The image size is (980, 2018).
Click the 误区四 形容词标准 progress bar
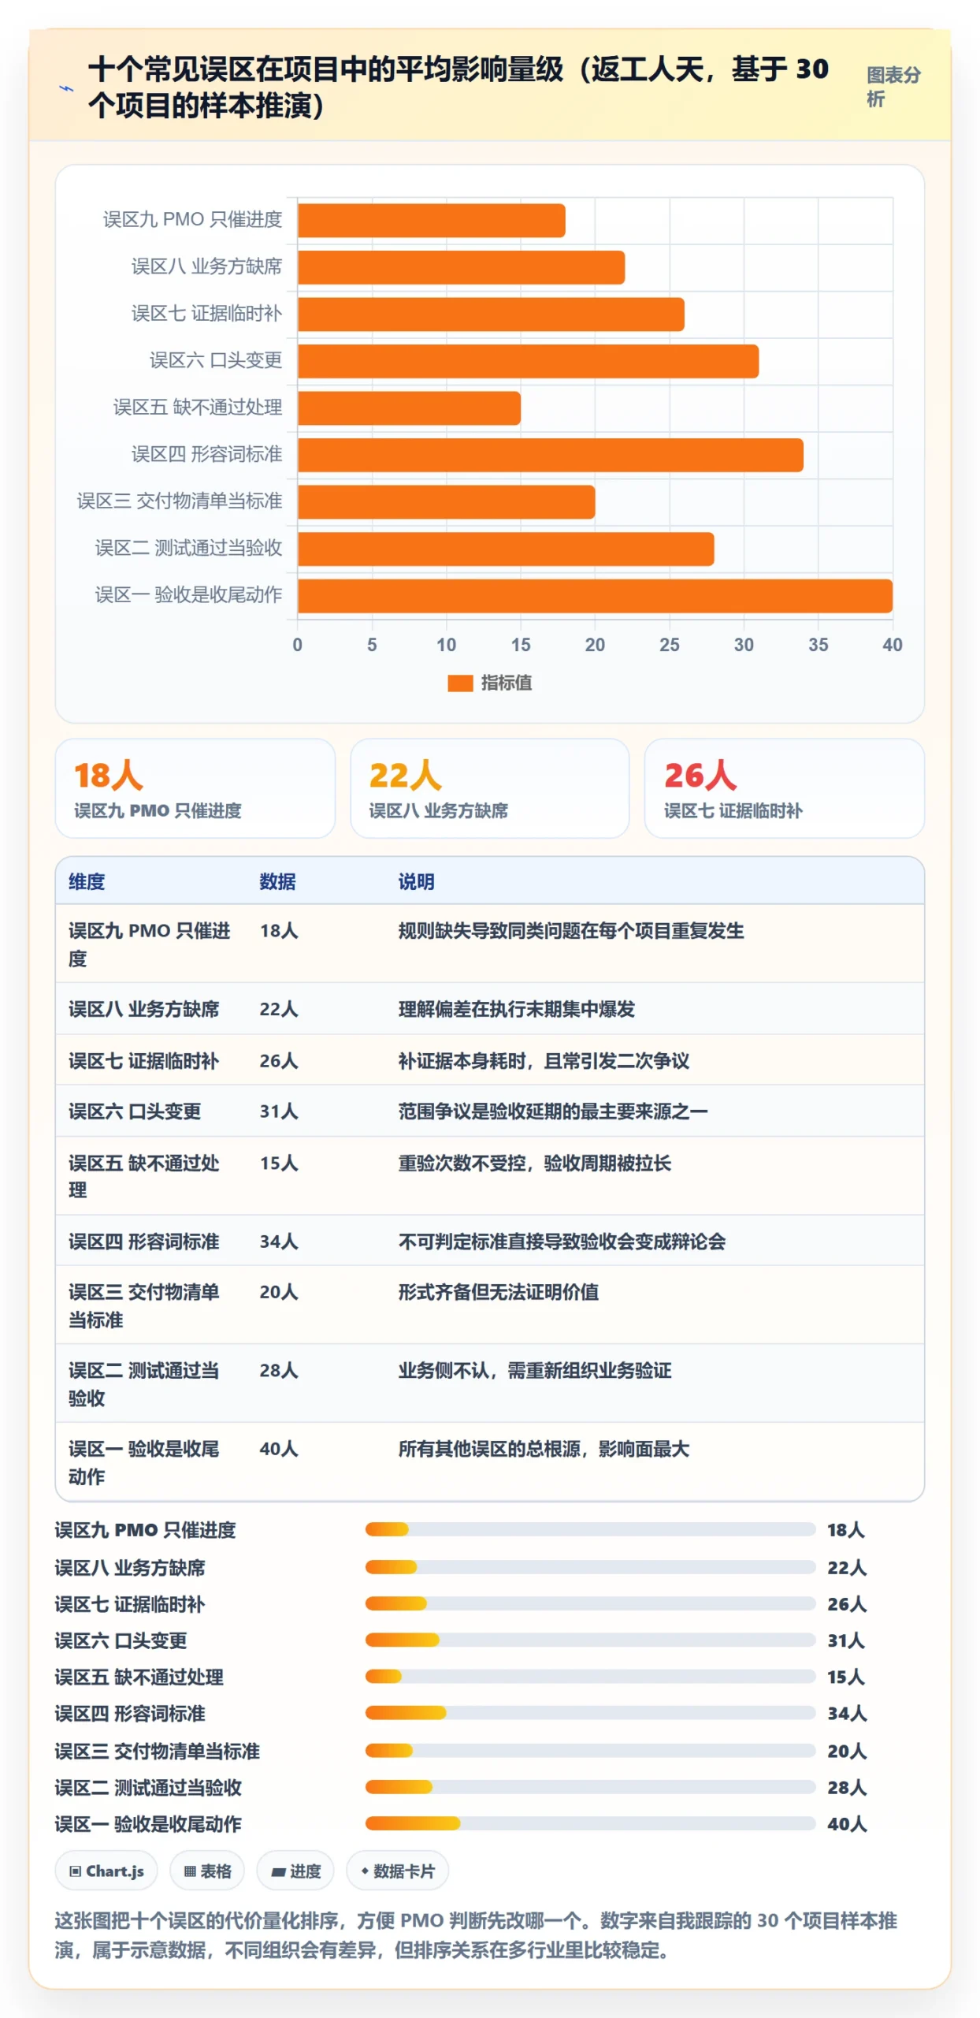pyautogui.click(x=590, y=1712)
